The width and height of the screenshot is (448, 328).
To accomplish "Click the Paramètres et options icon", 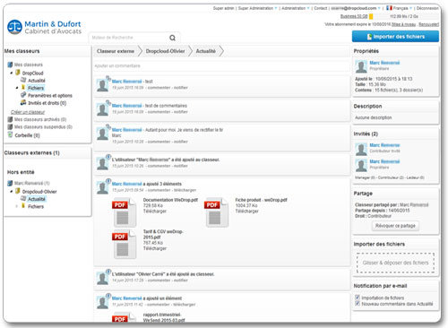I will click(x=23, y=95).
